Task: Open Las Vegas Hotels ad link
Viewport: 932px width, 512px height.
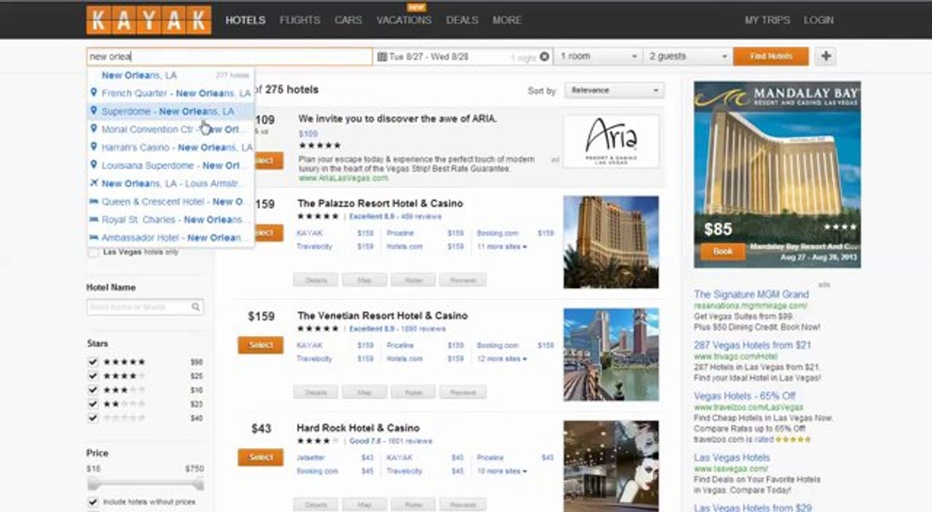Action: pos(732,457)
